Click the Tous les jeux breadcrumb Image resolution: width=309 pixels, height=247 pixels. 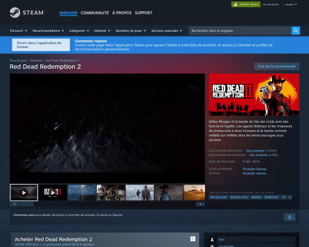point(18,60)
